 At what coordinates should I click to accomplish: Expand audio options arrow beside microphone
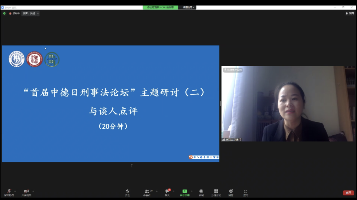15,191
